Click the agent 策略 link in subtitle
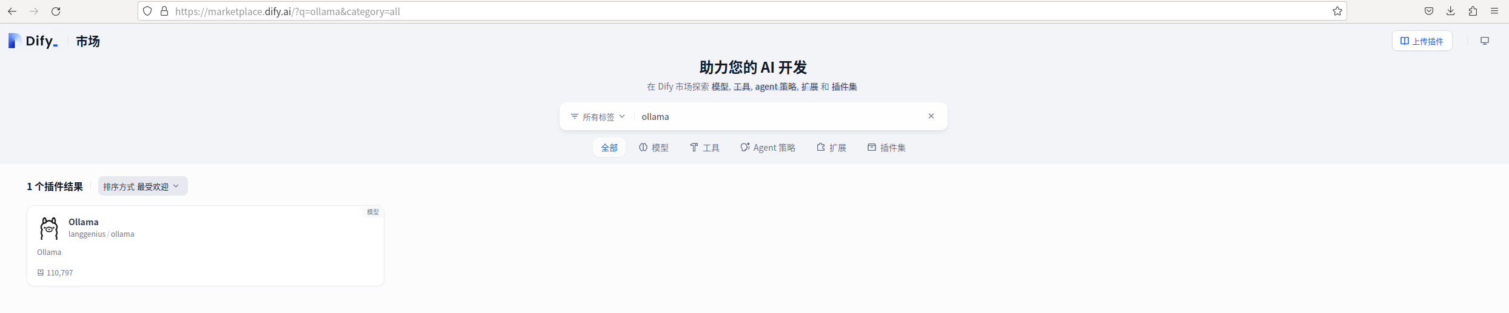The image size is (1509, 313). pyautogui.click(x=775, y=87)
